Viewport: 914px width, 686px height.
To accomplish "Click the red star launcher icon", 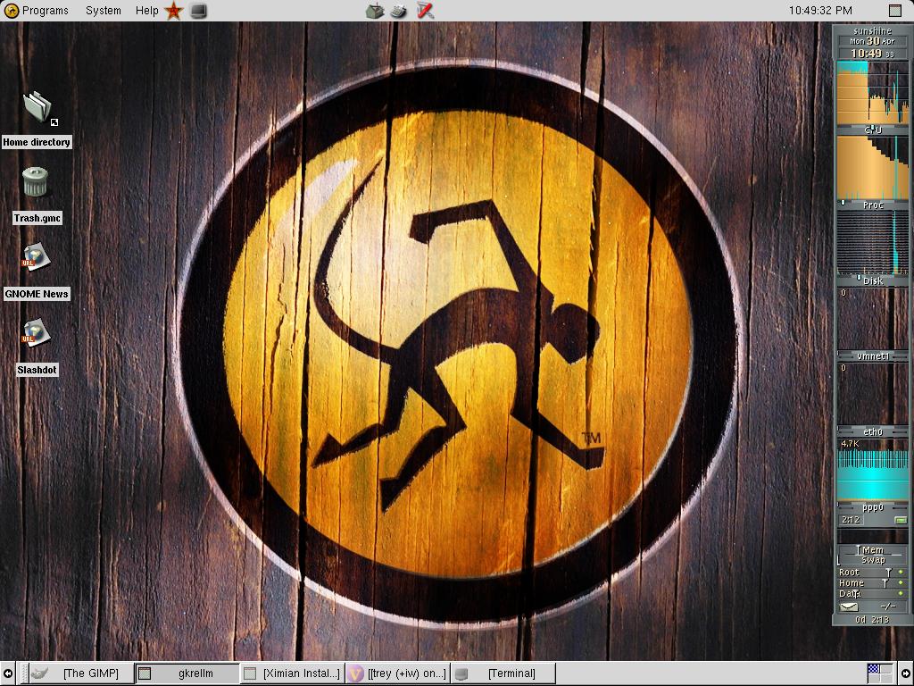I will [174, 11].
